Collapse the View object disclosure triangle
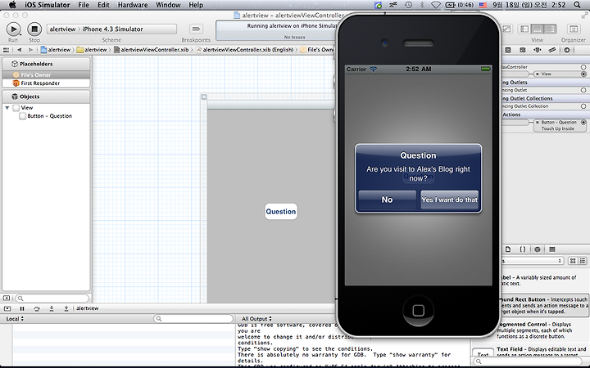This screenshot has width=590, height=368. (7, 108)
